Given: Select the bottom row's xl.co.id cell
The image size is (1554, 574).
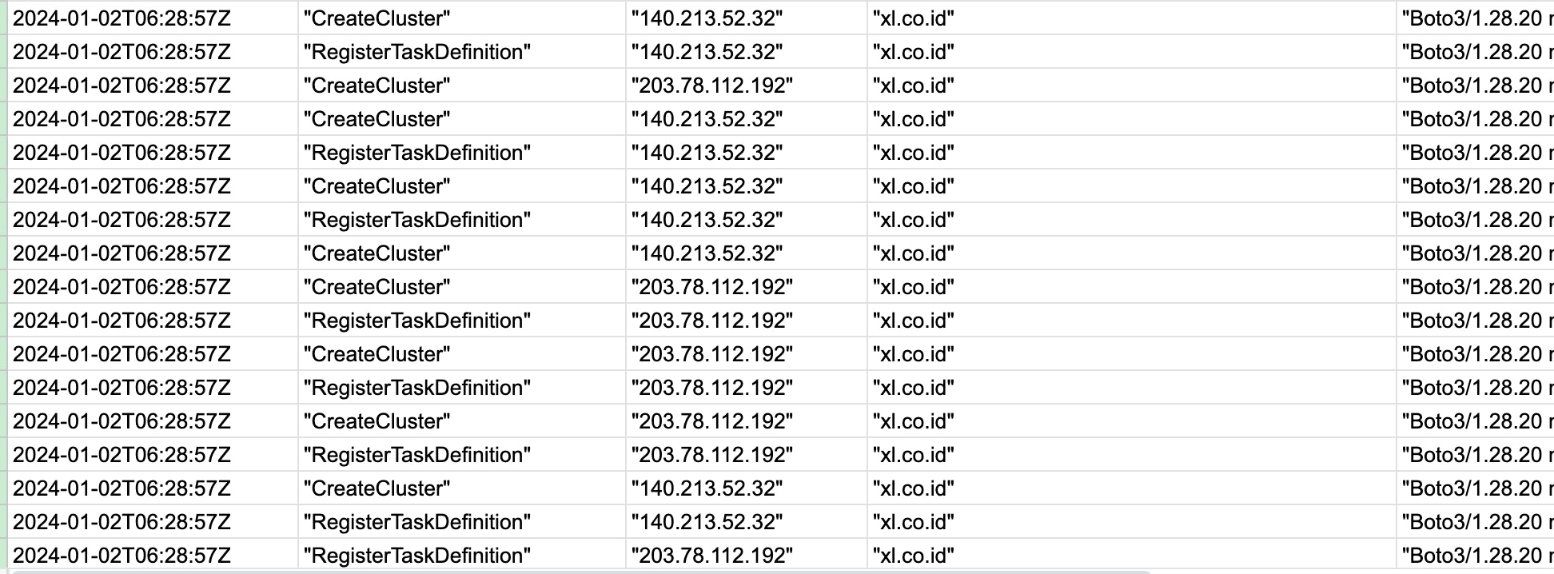Looking at the screenshot, I should pos(913,556).
